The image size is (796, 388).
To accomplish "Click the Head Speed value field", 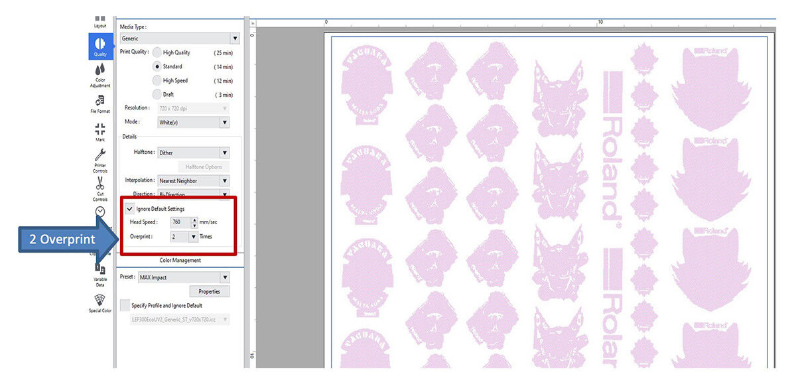I will [x=180, y=223].
